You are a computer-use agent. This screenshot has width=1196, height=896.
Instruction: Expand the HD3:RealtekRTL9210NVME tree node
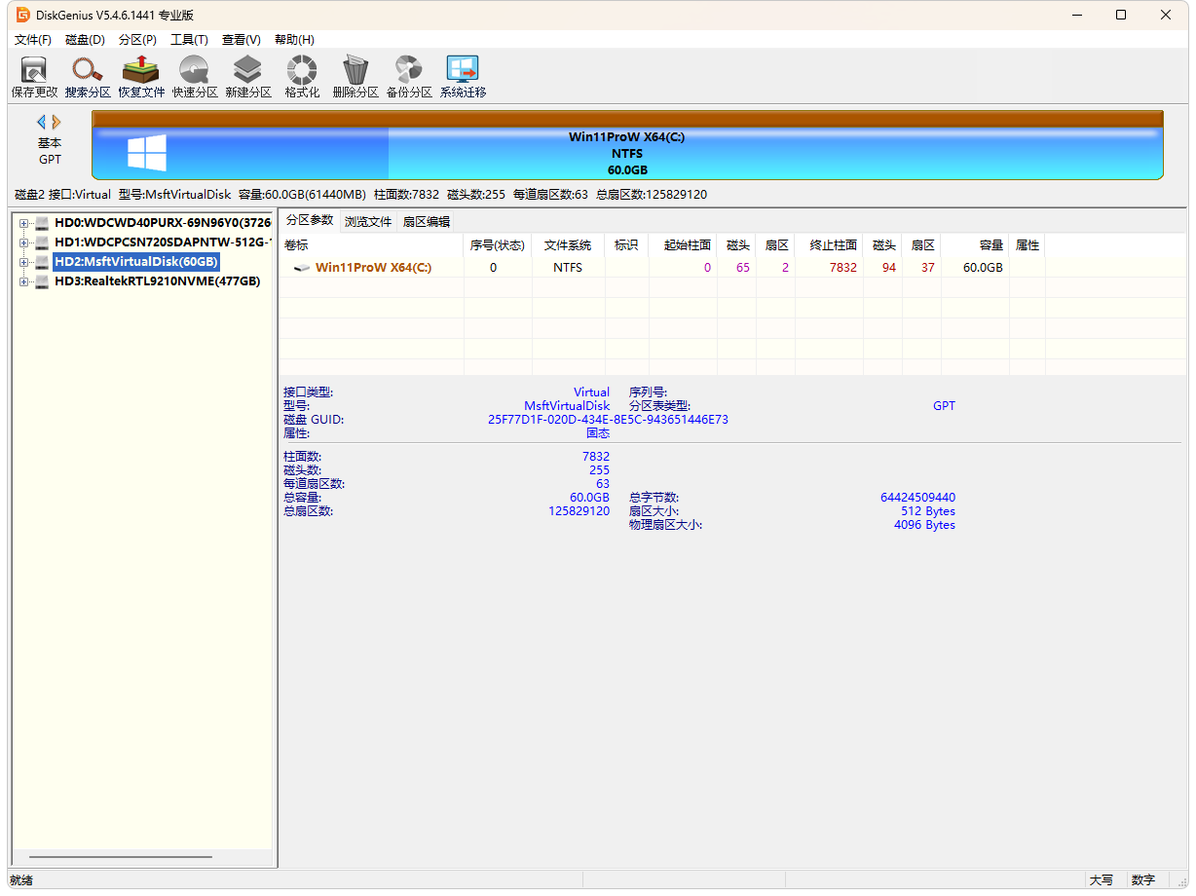23,281
